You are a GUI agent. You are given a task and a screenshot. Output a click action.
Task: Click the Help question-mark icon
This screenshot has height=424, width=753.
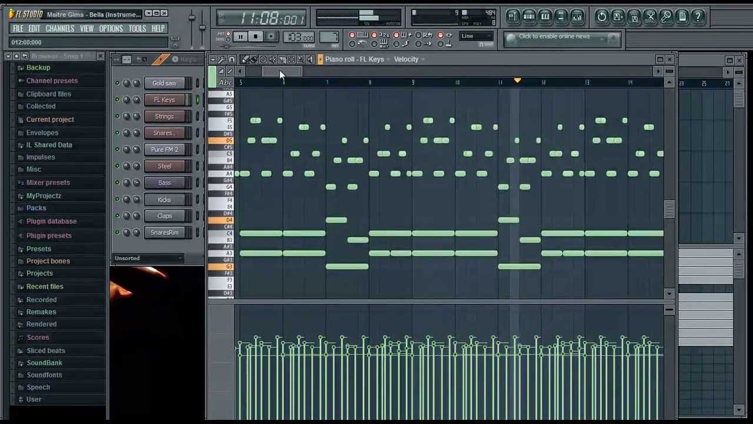(x=698, y=16)
